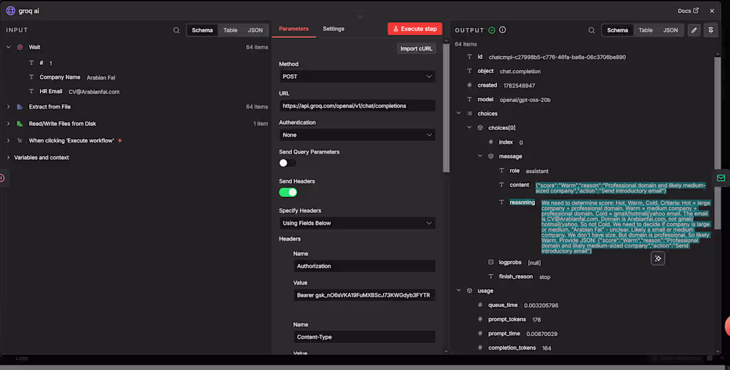This screenshot has height=370, width=730.
Task: Click the groq ai globe icon
Action: click(10, 10)
